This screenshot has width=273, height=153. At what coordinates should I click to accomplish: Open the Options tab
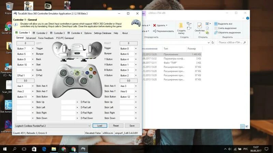click(88, 33)
